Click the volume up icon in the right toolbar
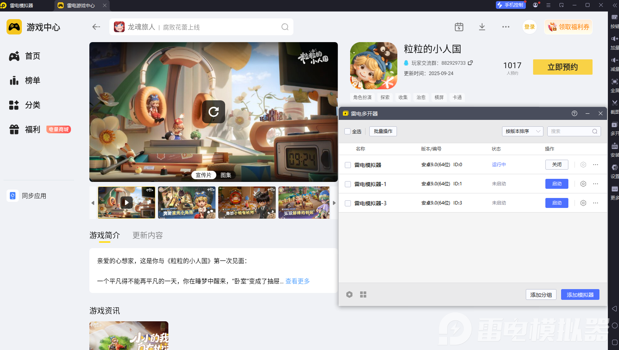This screenshot has height=350, width=619. [x=614, y=39]
